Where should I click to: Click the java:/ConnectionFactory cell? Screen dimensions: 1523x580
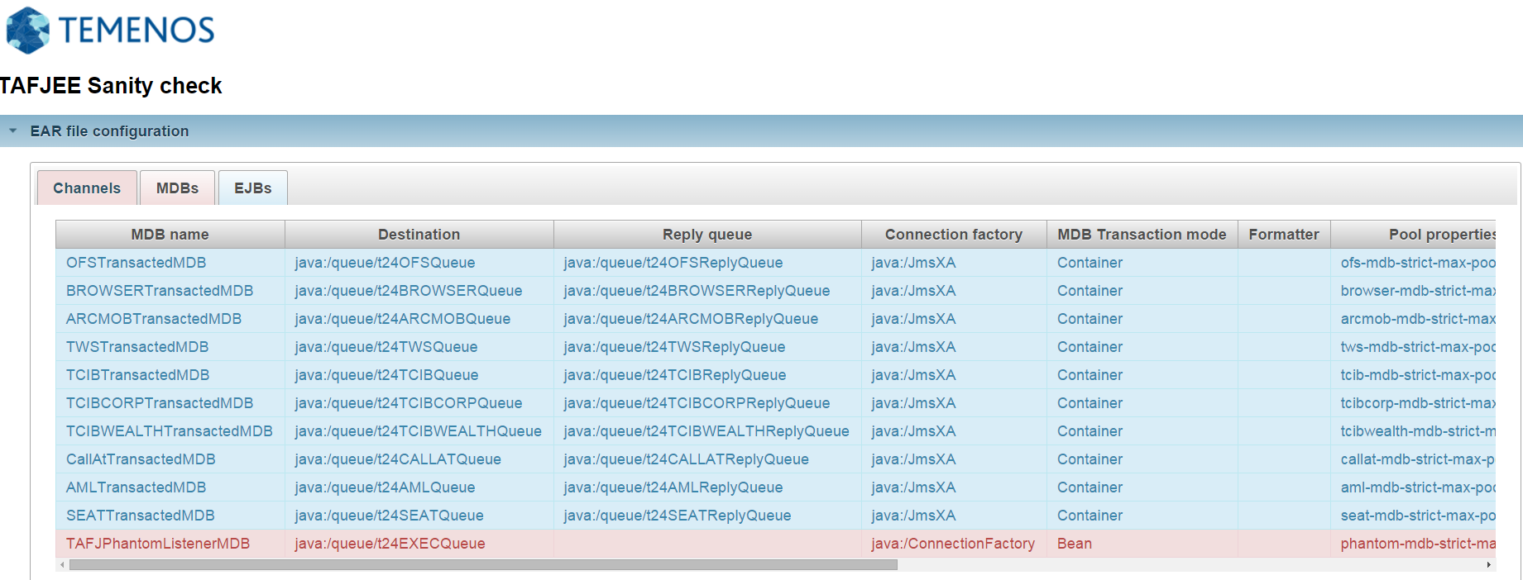(x=952, y=544)
